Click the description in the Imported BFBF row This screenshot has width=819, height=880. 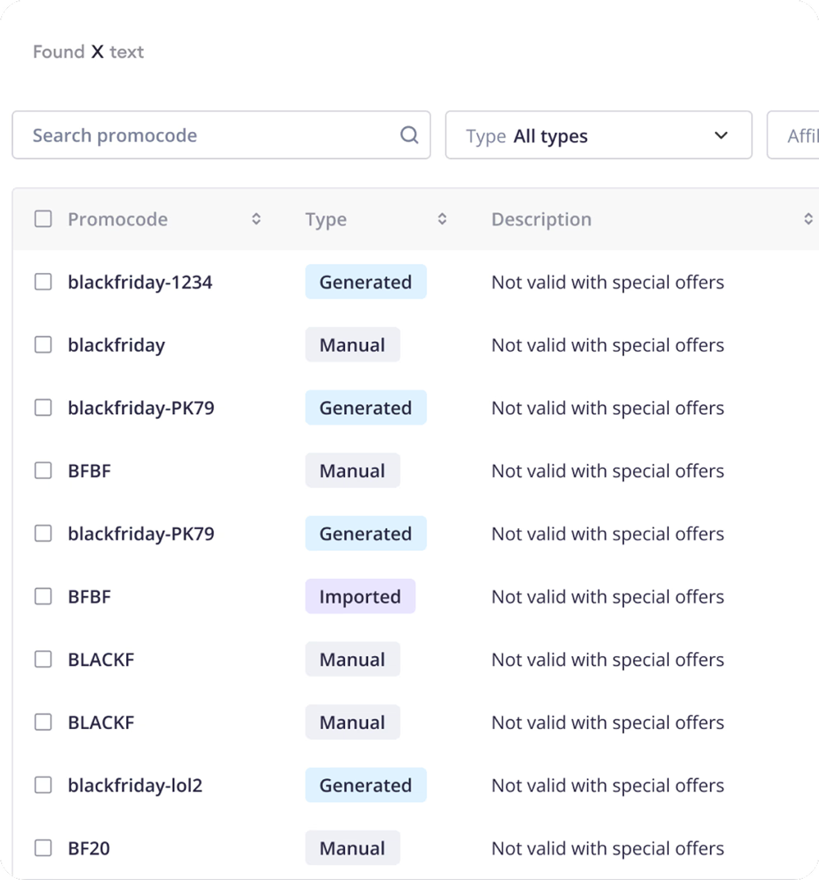click(x=607, y=597)
